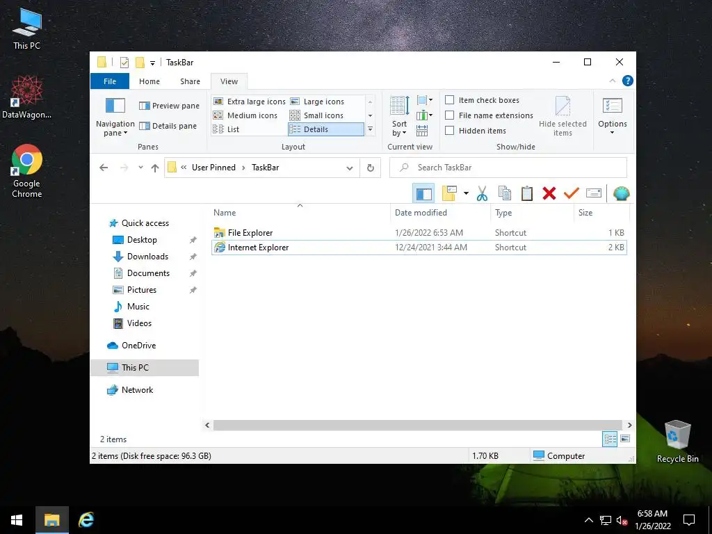
Task: Go up one folder level
Action: (155, 168)
